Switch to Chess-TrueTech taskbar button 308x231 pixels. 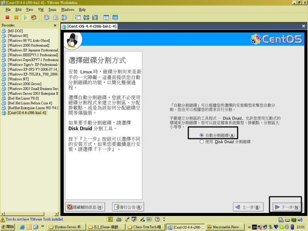[146, 227]
